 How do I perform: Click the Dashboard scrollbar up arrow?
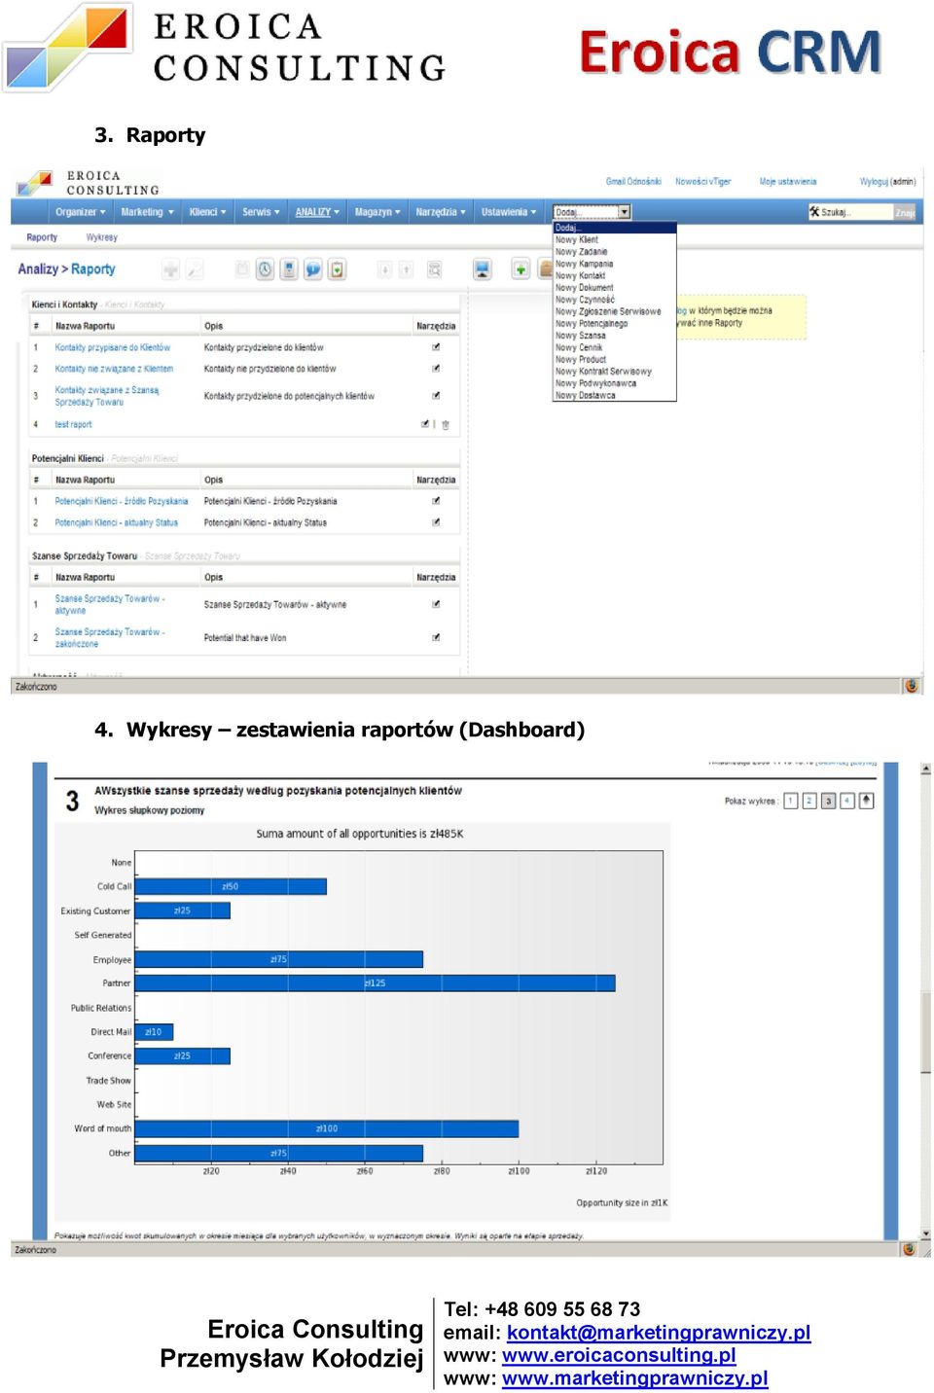[x=925, y=769]
